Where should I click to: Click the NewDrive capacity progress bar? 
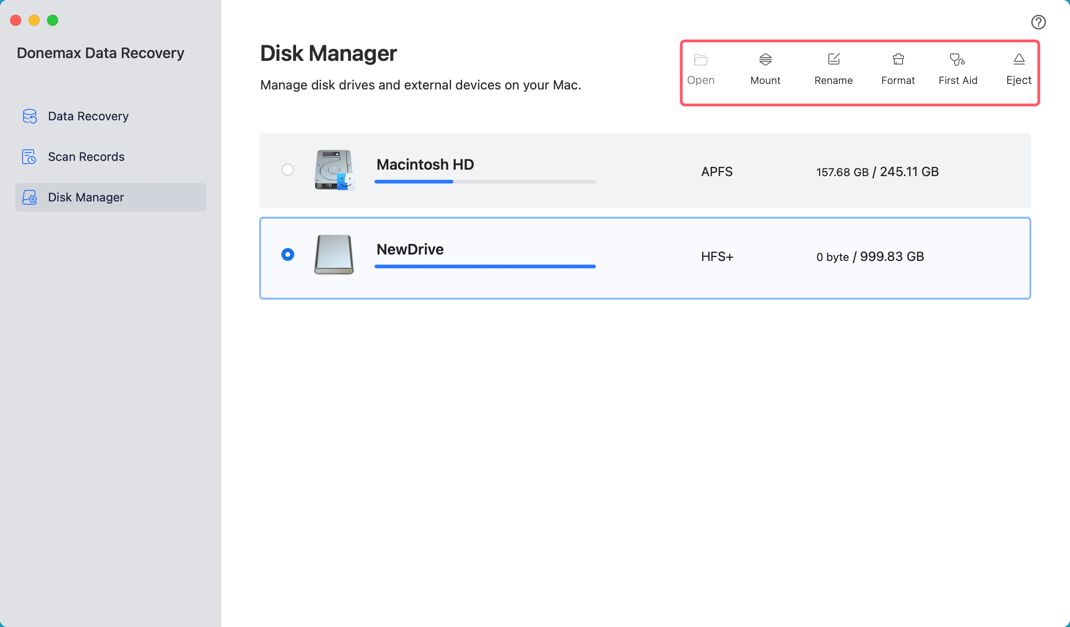[484, 266]
